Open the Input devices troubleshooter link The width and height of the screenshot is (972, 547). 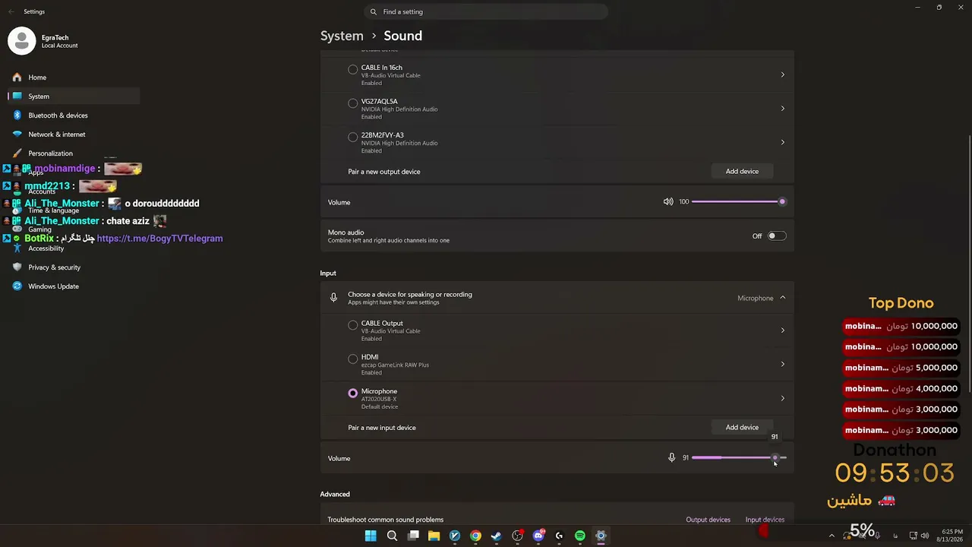(765, 520)
